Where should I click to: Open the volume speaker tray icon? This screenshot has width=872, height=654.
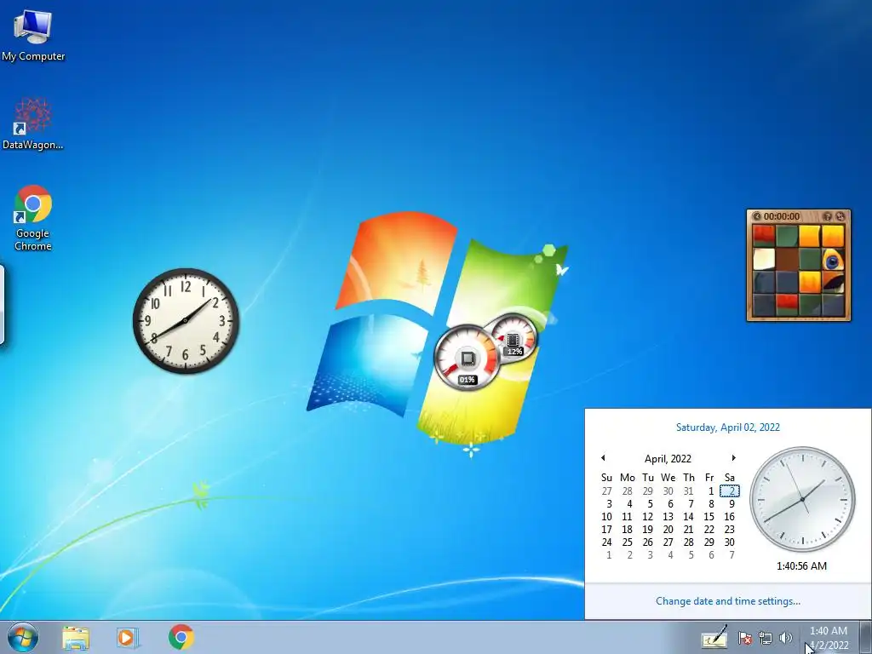(x=786, y=638)
